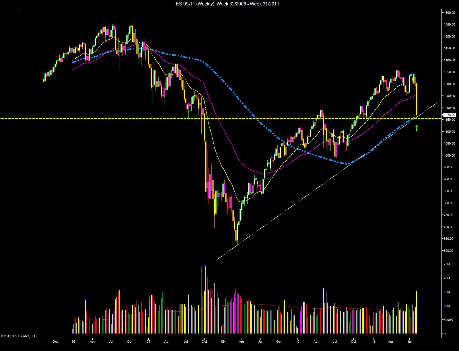Screen dimensions: 459x351
Task: Click the 1350.00 price axis label
Action: (x=450, y=72)
